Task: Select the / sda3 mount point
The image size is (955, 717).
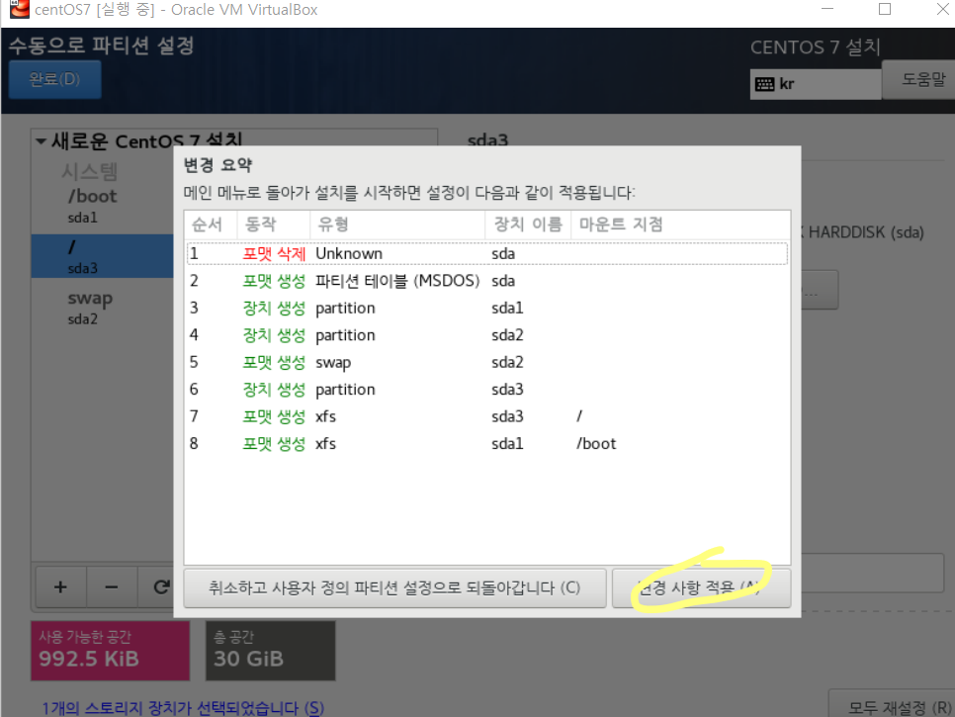Action: point(103,256)
